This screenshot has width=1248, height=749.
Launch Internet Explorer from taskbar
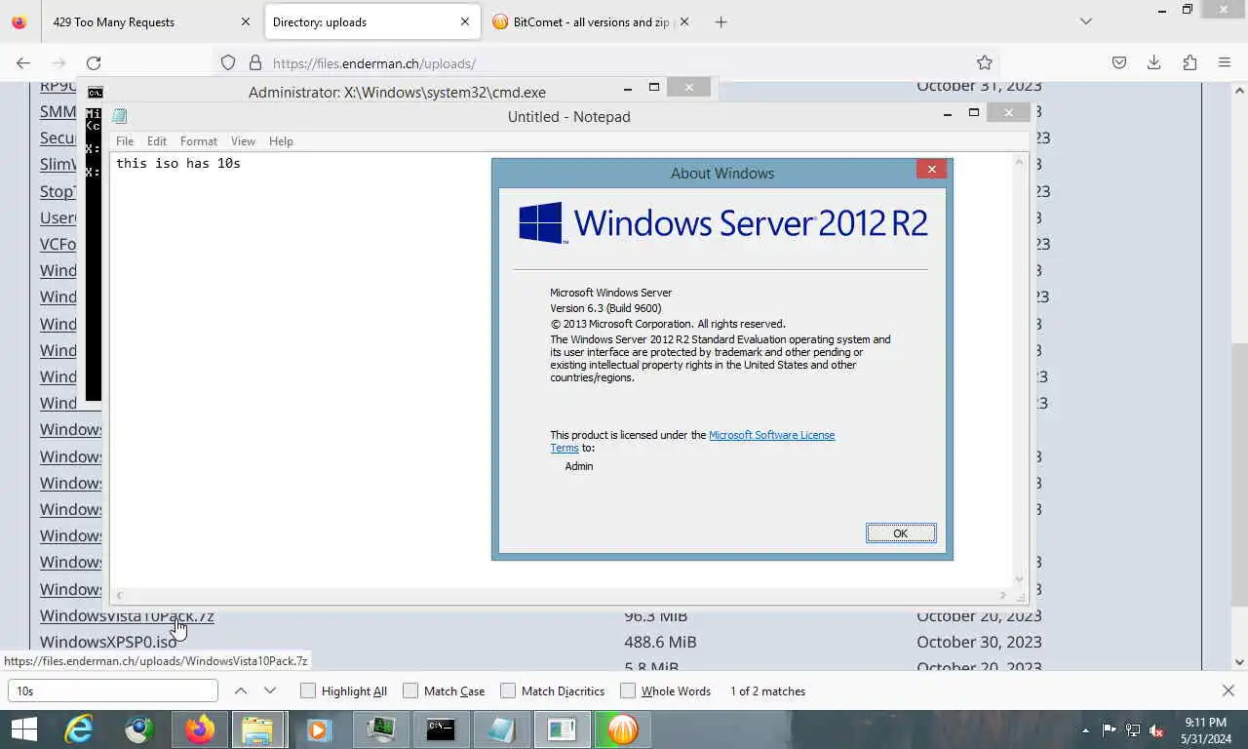click(x=79, y=729)
